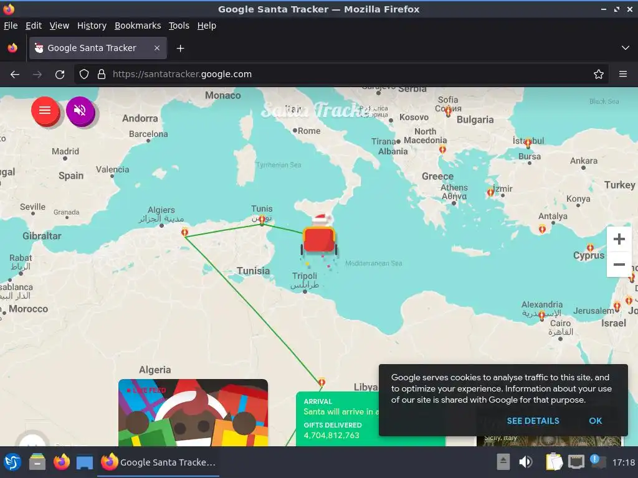
Task: Click the gift marker near Izmir
Action: 490,192
